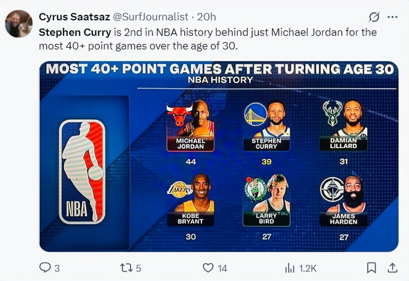Viewport: 409px width, 281px height.
Task: Open the three-dot more options menu
Action: [x=392, y=17]
